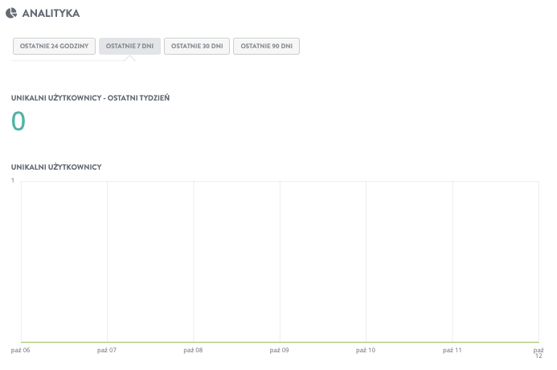Click the empty chart plot area
The image size is (557, 370).
[280, 261]
